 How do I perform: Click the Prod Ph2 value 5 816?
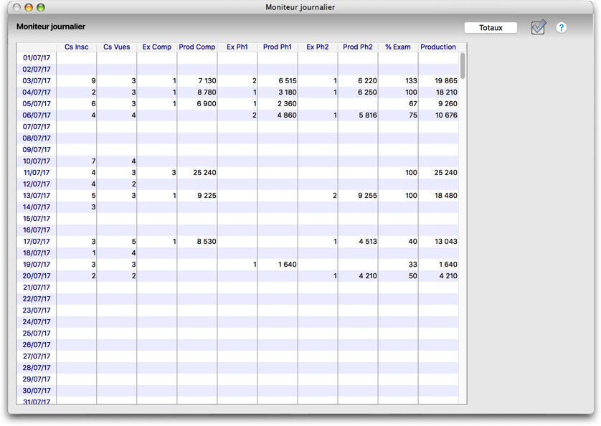point(368,115)
